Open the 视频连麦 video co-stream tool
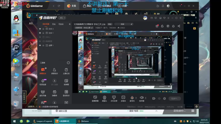 (x=43, y=82)
